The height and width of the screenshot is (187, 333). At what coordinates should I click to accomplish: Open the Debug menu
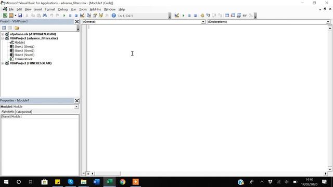[x=63, y=9]
